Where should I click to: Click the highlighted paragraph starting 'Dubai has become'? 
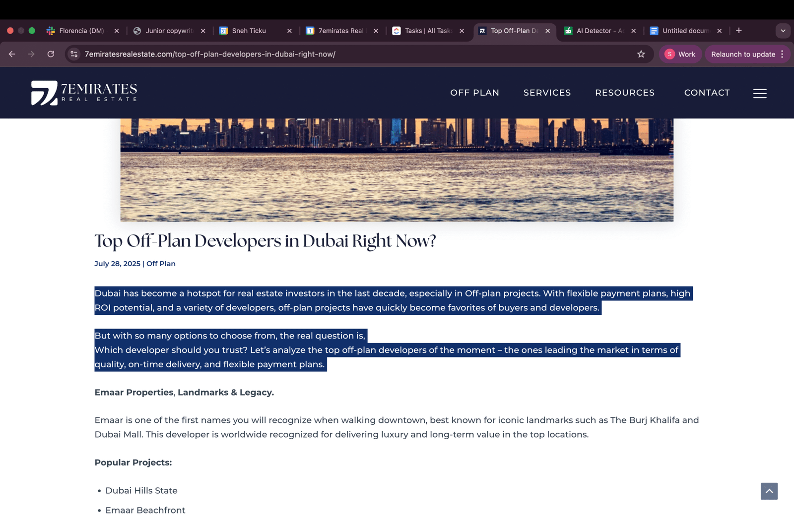394,300
